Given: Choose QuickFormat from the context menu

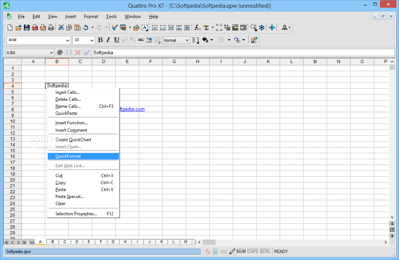Looking at the screenshot, I should [x=83, y=156].
